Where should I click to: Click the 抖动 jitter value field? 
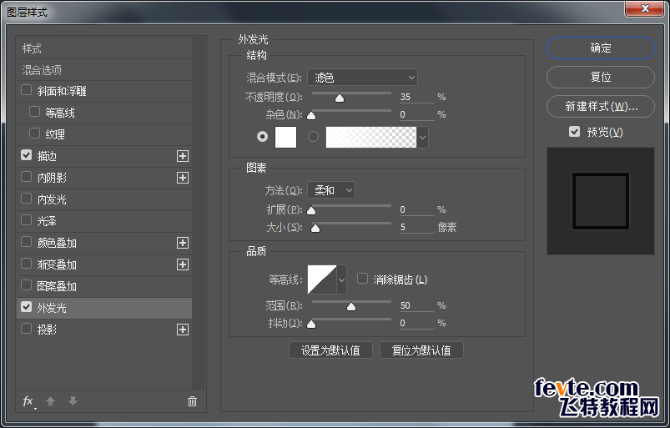(416, 323)
